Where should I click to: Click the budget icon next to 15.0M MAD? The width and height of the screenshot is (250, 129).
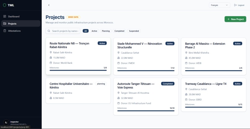(51, 58)
